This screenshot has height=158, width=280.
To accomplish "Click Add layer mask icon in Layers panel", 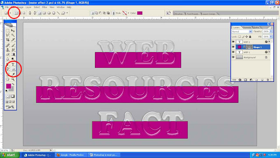I will 245,80.
